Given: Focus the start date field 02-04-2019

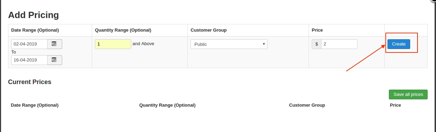Looking at the screenshot, I should tap(29, 44).
